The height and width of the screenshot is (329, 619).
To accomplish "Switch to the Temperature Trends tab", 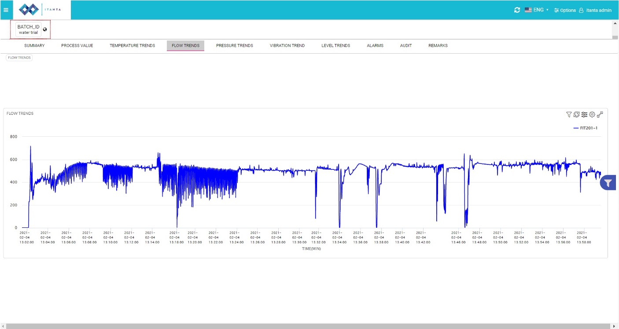I will tap(132, 45).
